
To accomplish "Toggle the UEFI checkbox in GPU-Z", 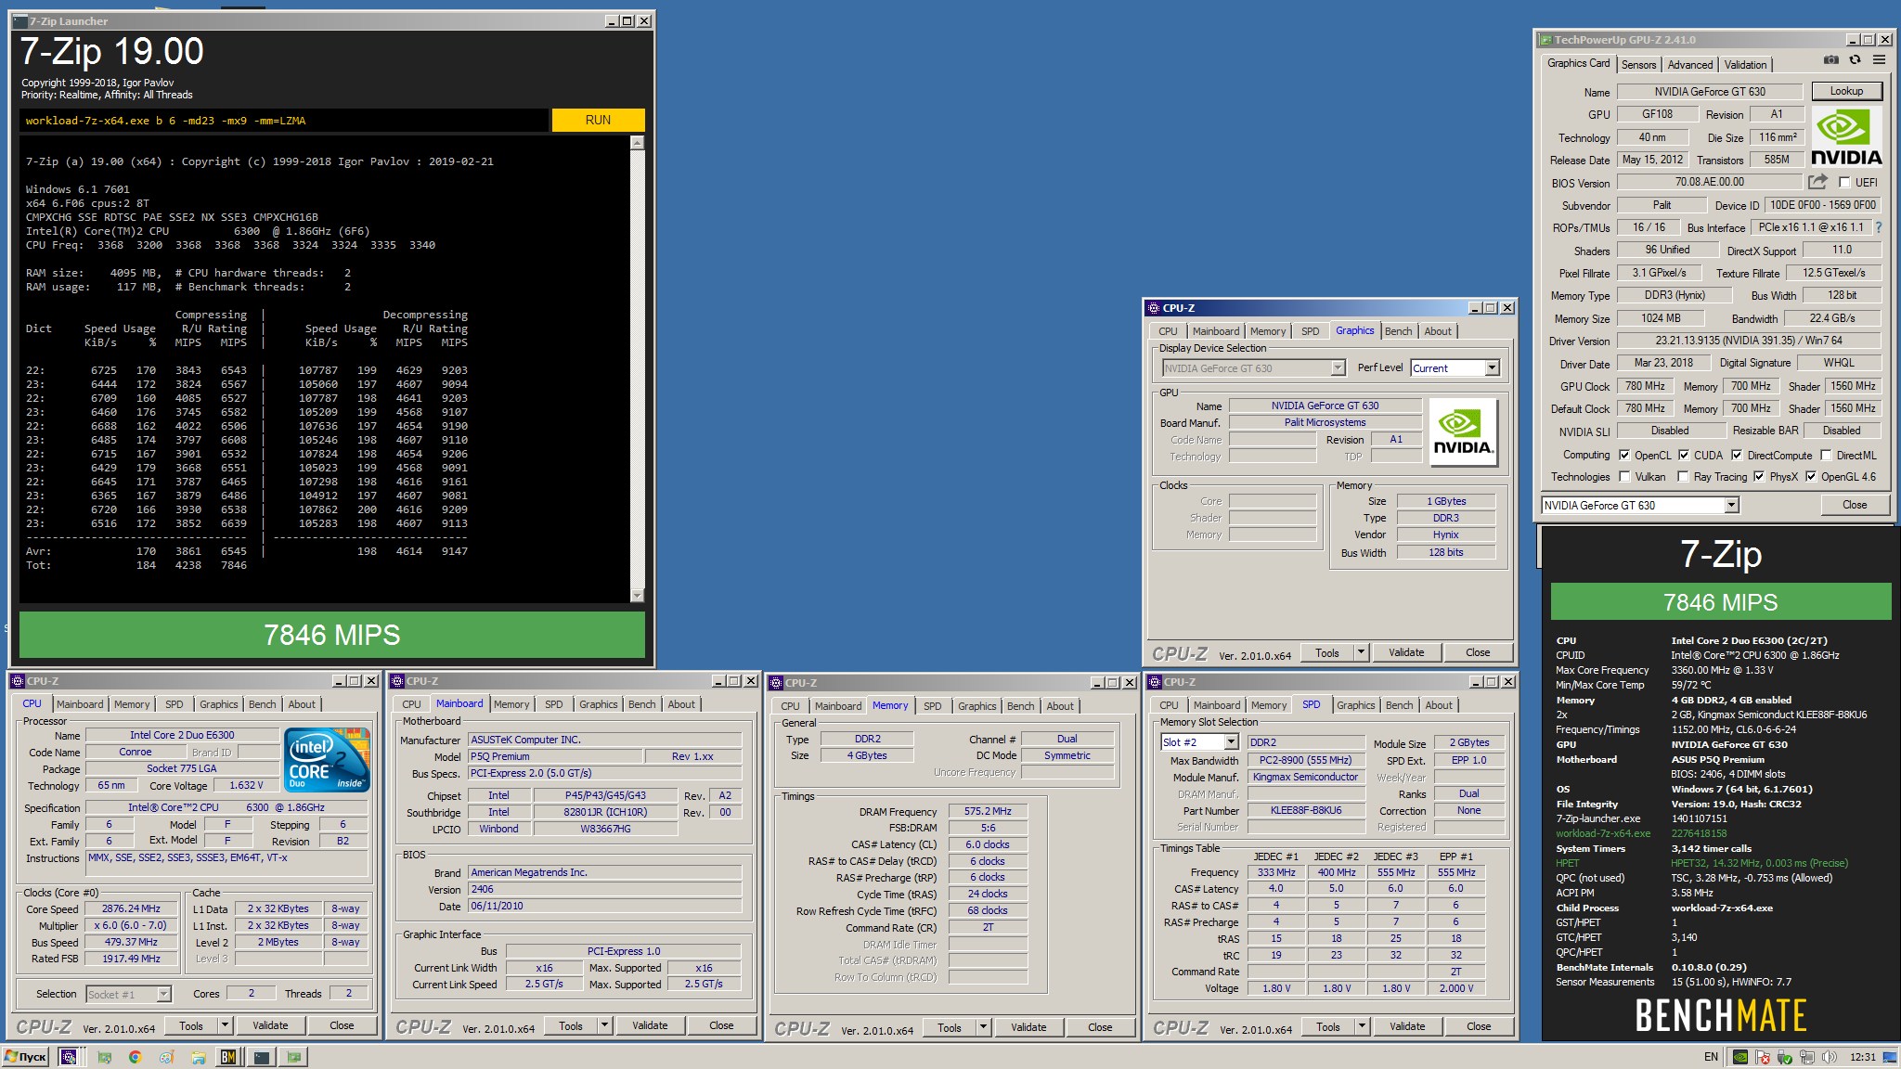I will click(x=1843, y=183).
